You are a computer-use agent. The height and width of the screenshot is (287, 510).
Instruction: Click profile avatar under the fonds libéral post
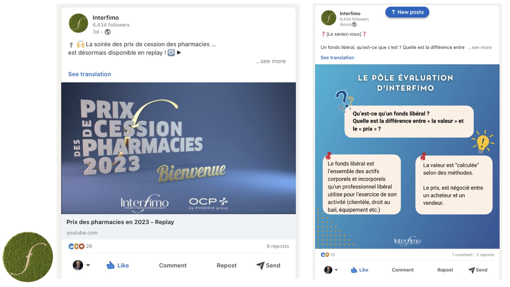[x=328, y=270]
